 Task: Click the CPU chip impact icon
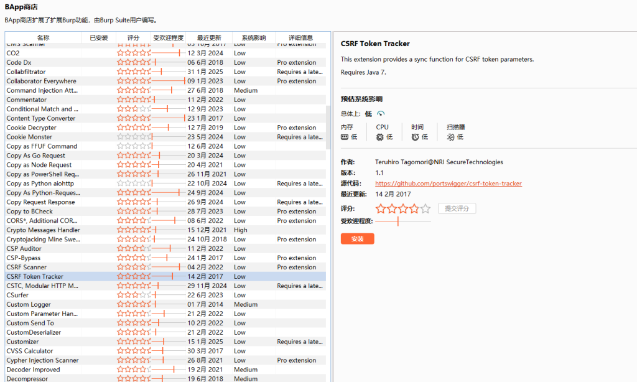coord(379,137)
